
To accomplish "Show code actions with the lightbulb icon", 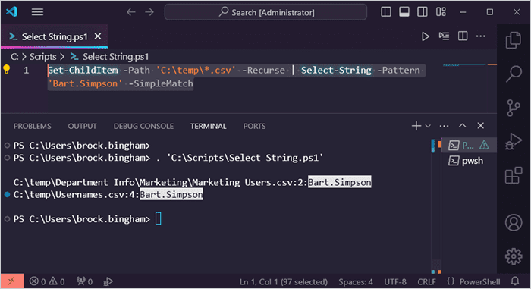I will [6, 70].
